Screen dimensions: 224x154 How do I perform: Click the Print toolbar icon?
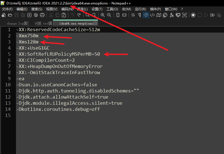[42, 15]
